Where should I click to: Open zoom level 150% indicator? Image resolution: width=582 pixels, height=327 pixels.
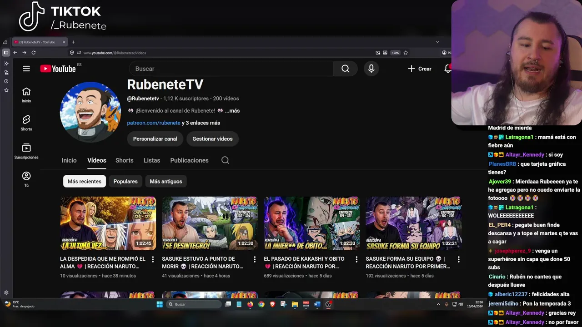click(395, 53)
